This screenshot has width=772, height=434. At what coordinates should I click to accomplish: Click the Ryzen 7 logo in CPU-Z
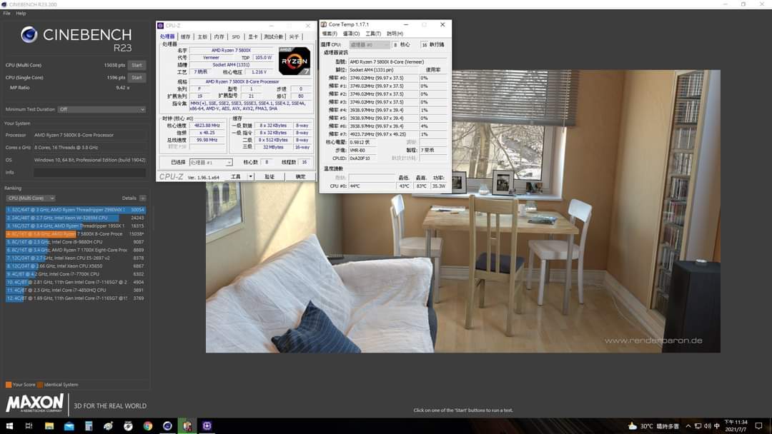click(x=295, y=61)
